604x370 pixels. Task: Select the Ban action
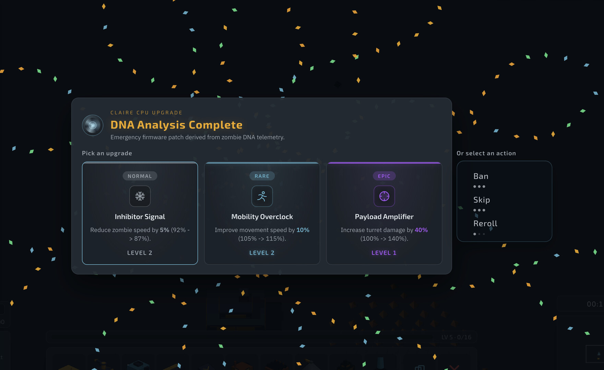pos(481,176)
